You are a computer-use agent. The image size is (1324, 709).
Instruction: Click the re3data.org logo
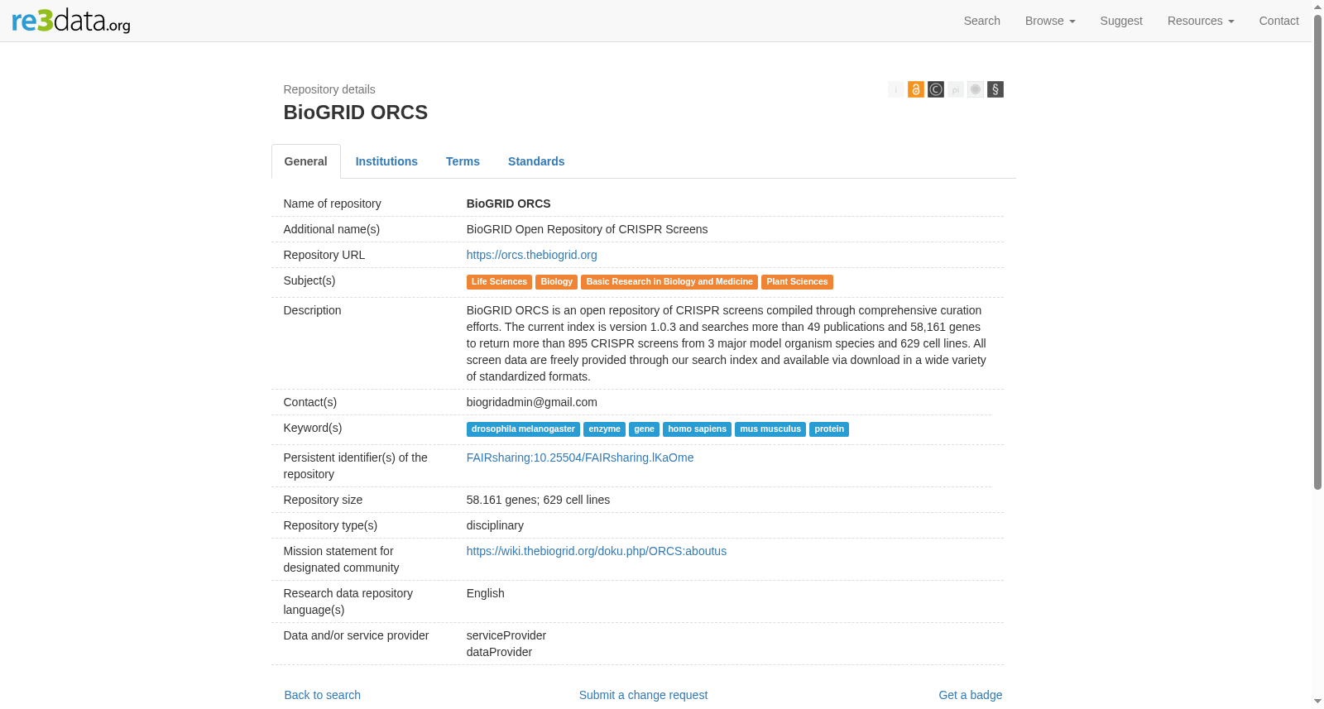click(71, 21)
